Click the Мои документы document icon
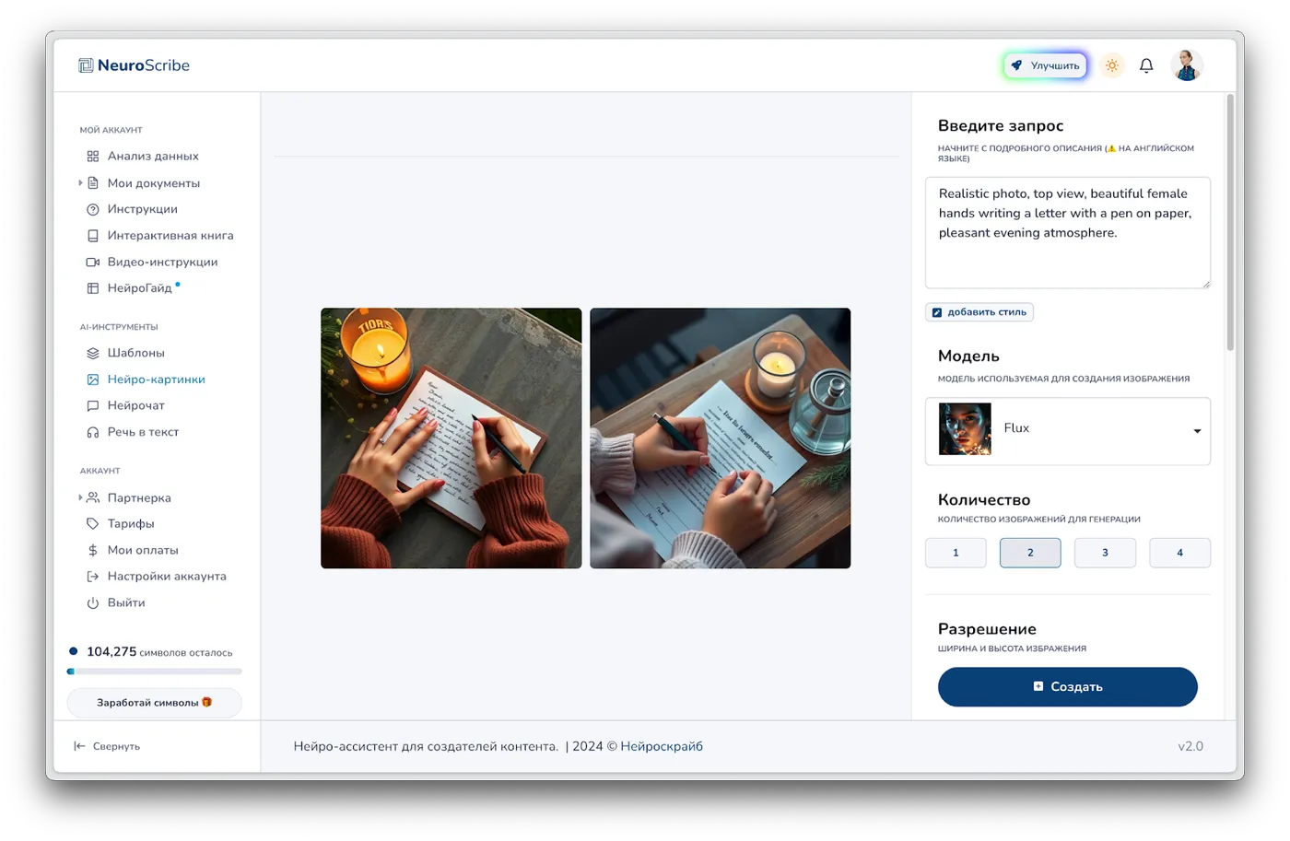Screen dimensions: 1290x841 [x=93, y=183]
